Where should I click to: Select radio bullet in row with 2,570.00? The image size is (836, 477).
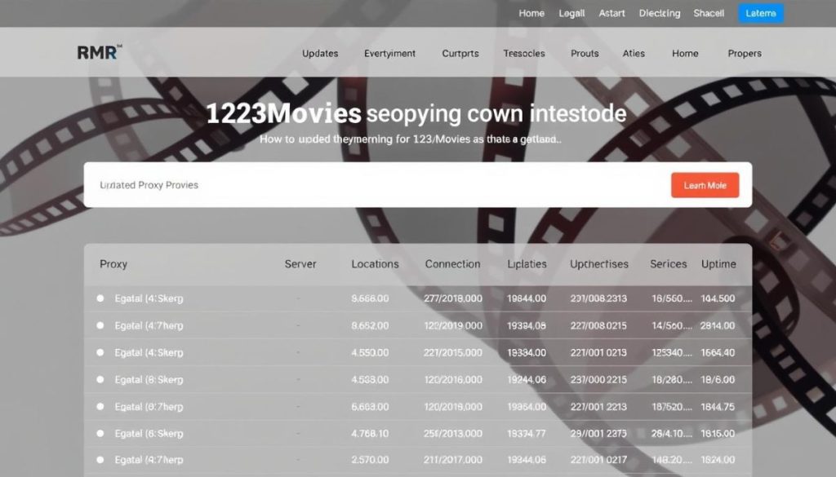pos(100,460)
